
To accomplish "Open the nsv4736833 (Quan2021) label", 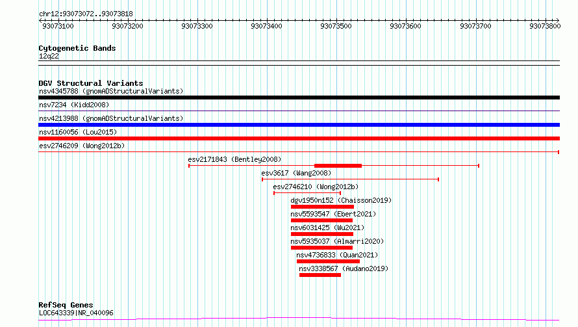I will tap(337, 255).
